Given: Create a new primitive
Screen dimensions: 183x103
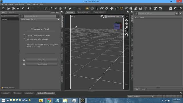Looking at the screenshot, I should [70, 8].
